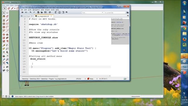Open Google Chrome from the taskbar

(184, 28)
